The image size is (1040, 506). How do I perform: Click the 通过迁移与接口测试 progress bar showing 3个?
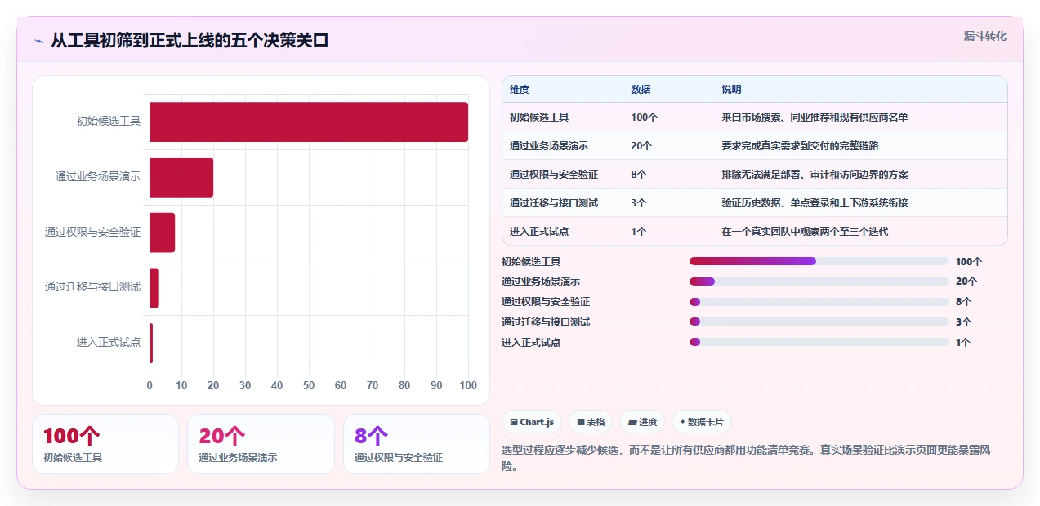coord(819,322)
